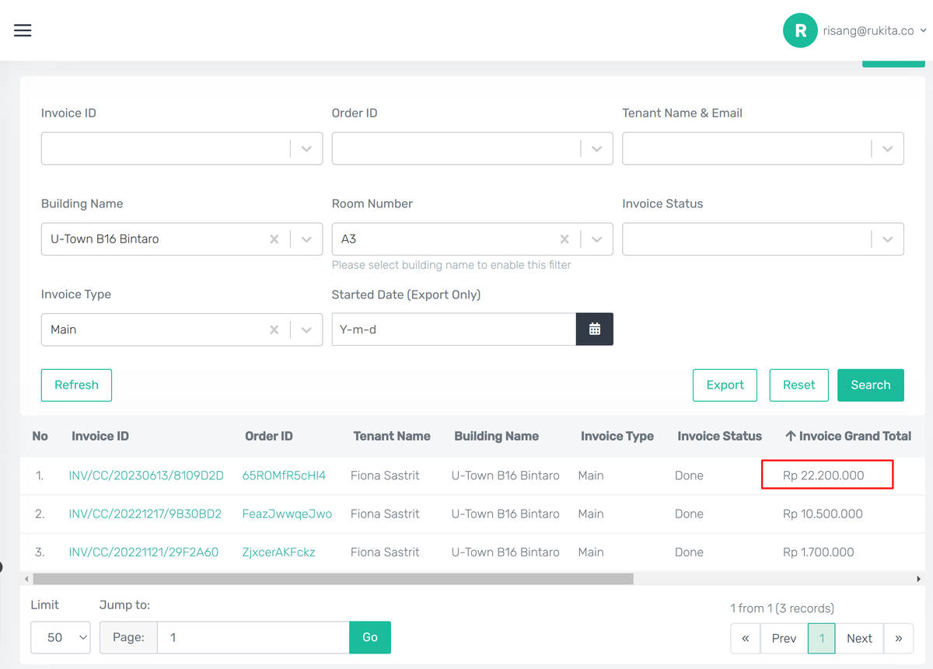Click the Rp 10.500.000 grand total cell
Image resolution: width=933 pixels, height=669 pixels.
[x=823, y=514]
